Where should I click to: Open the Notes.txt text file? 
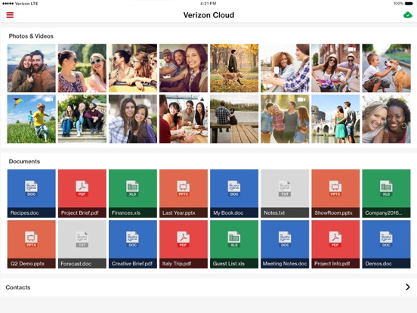click(x=285, y=194)
